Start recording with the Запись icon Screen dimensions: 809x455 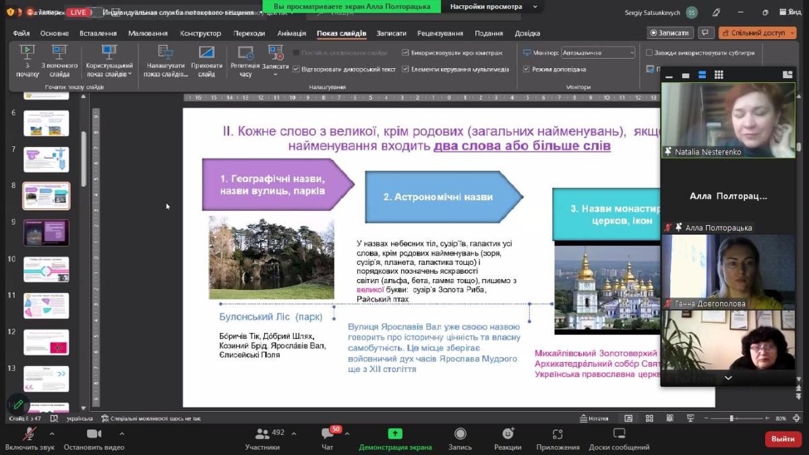pyautogui.click(x=460, y=433)
